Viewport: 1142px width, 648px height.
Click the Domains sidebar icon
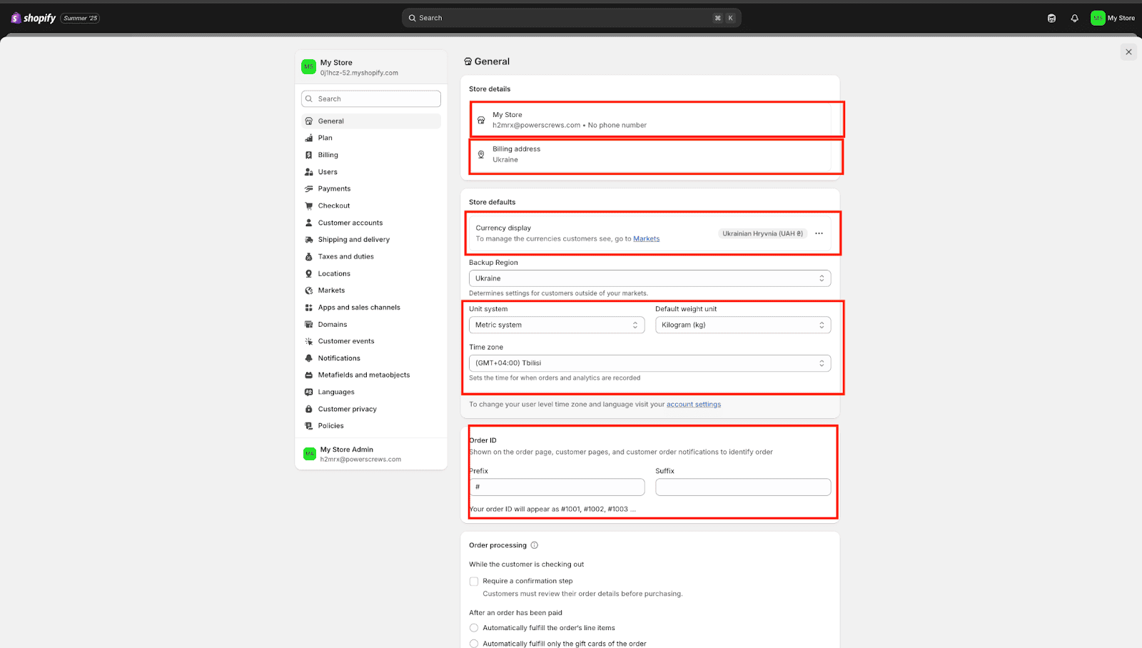[x=309, y=325]
